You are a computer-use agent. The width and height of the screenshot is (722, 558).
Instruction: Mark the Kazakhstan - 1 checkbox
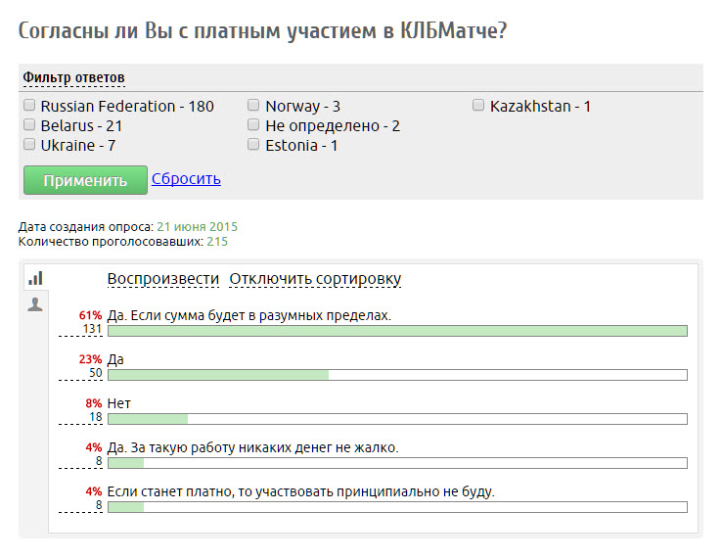[x=478, y=106]
